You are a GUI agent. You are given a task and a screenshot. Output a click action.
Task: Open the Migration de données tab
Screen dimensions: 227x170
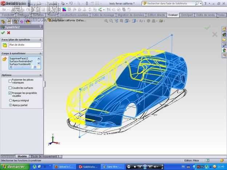[131, 15]
